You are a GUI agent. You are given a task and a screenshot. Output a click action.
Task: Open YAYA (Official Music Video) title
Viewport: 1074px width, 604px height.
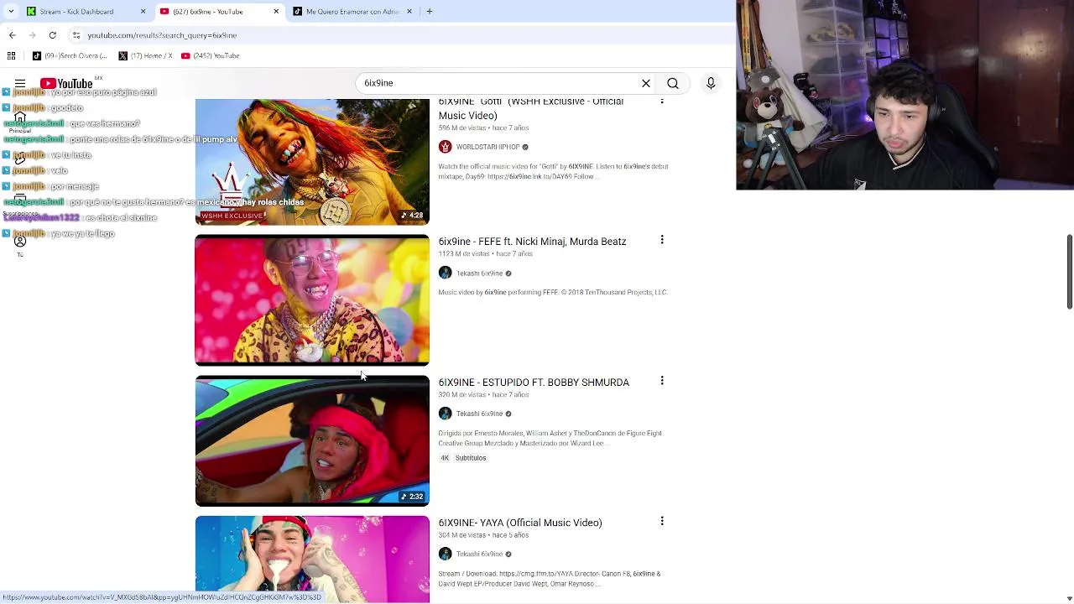[x=520, y=523]
